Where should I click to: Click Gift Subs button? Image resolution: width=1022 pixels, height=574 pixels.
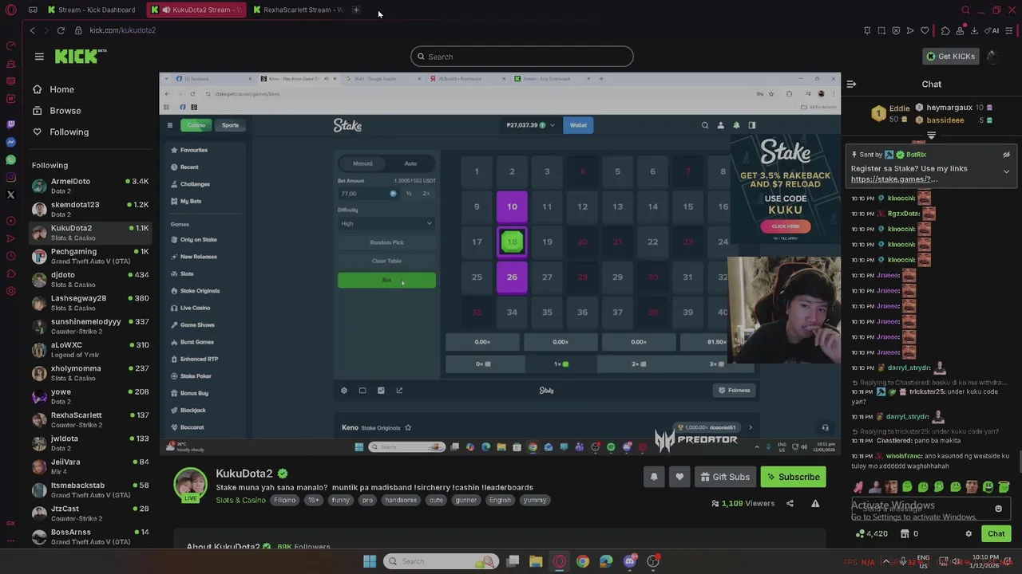[x=725, y=477]
